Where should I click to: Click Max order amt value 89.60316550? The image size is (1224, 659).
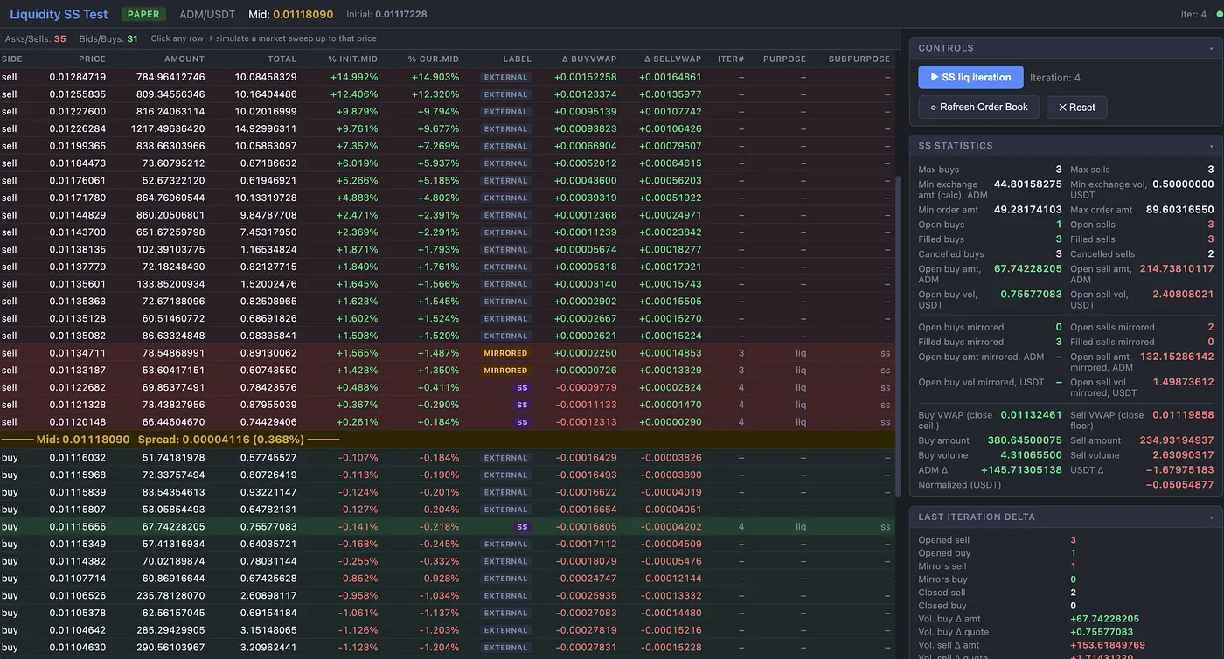(x=1179, y=210)
